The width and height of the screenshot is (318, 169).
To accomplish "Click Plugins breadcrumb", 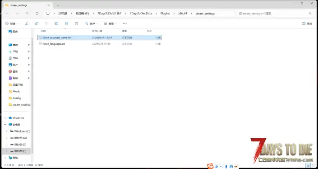I will pyautogui.click(x=165, y=14).
